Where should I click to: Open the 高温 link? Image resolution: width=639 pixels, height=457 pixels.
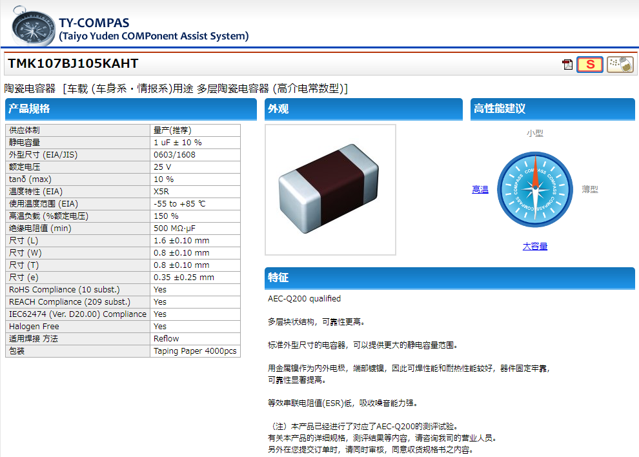(480, 190)
